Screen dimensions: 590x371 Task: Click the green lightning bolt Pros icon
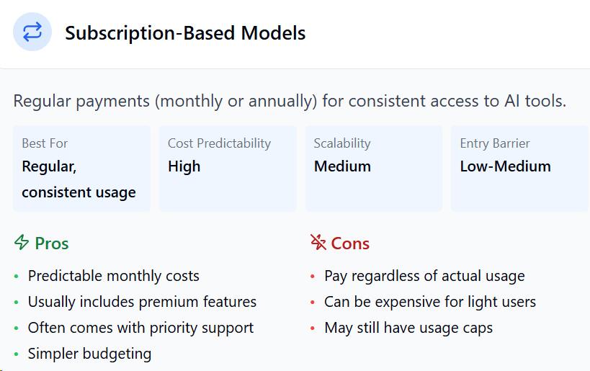pyautogui.click(x=22, y=242)
